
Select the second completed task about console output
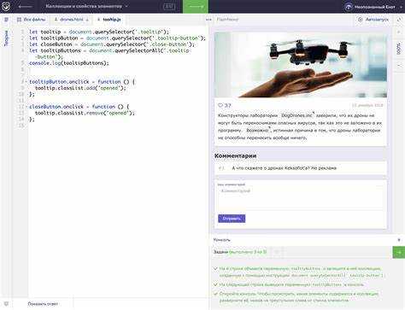coord(289,284)
